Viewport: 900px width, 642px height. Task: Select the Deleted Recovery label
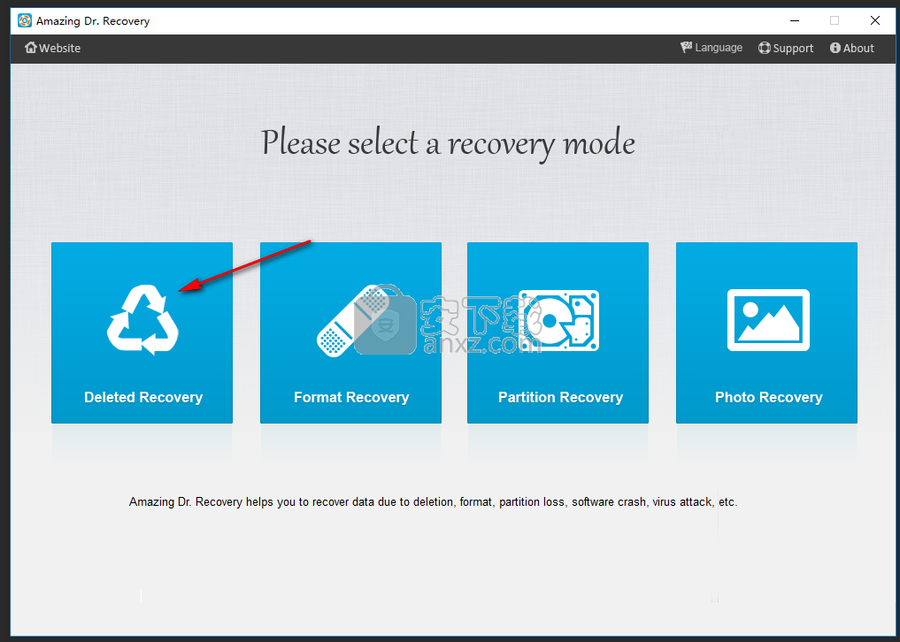point(143,397)
